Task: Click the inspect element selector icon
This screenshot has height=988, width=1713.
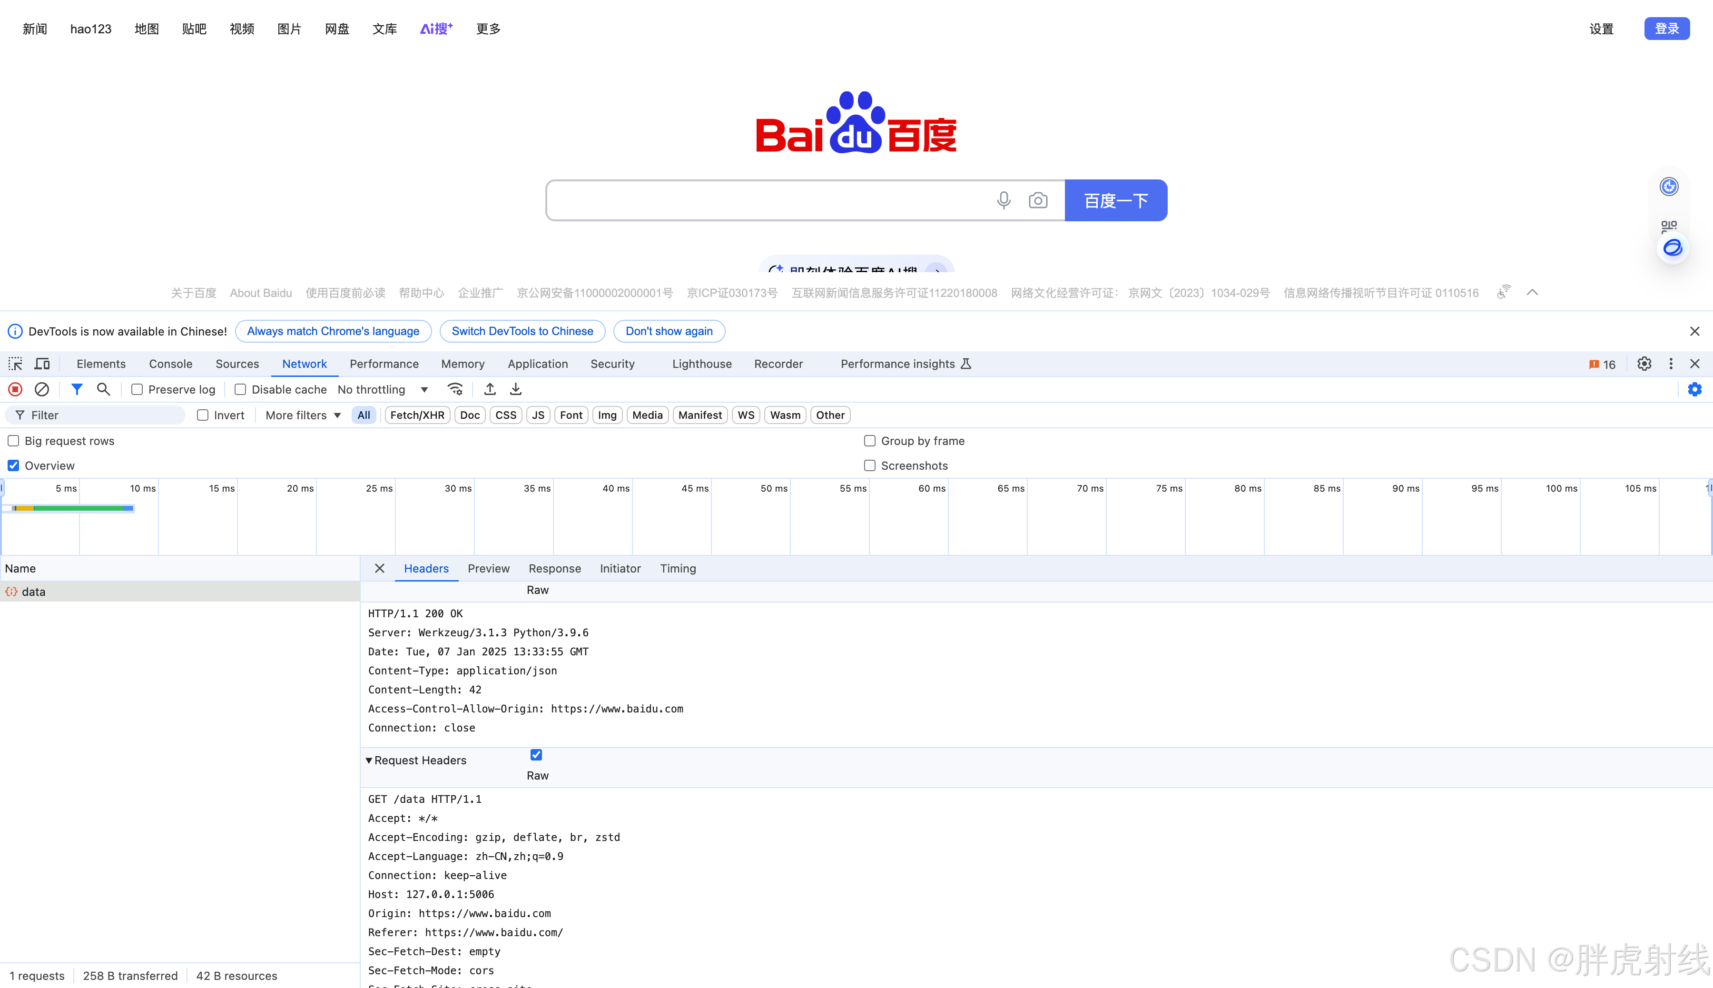Action: click(15, 364)
